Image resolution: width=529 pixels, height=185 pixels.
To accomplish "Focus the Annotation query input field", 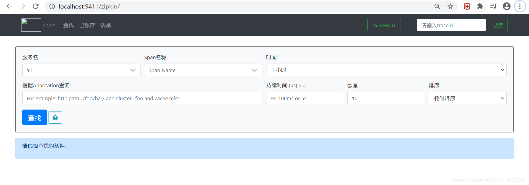I will click(142, 98).
